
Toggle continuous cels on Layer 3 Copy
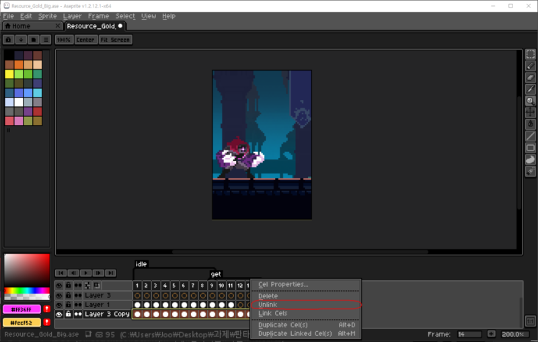(78, 314)
